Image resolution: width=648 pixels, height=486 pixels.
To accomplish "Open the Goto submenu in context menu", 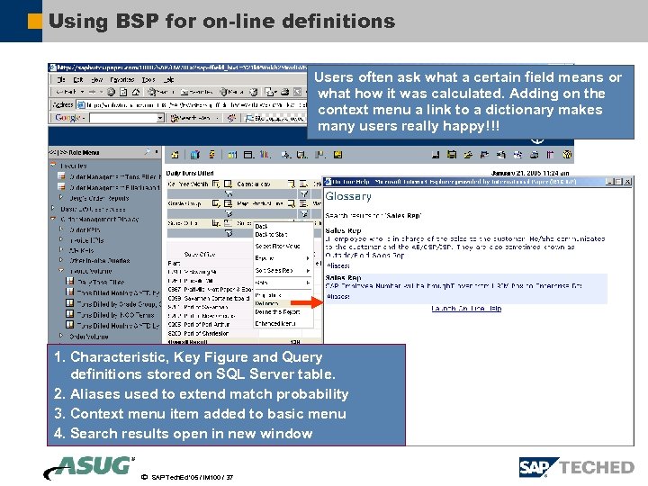I will (x=283, y=283).
